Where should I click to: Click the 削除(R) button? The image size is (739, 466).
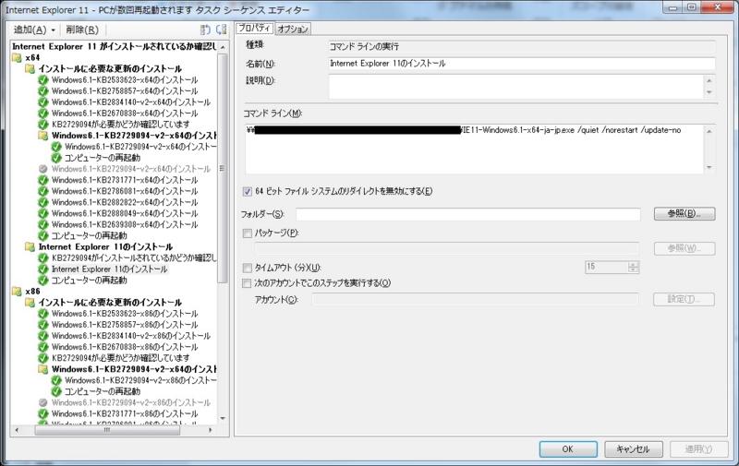coord(82,30)
